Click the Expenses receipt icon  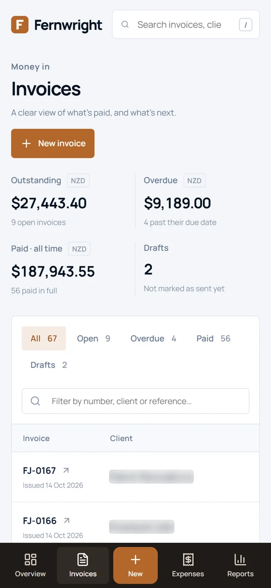coord(188,559)
